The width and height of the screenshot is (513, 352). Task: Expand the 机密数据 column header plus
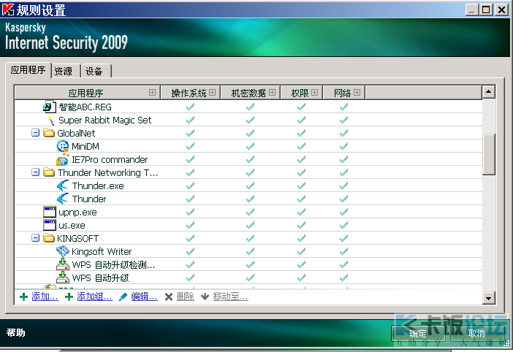272,93
